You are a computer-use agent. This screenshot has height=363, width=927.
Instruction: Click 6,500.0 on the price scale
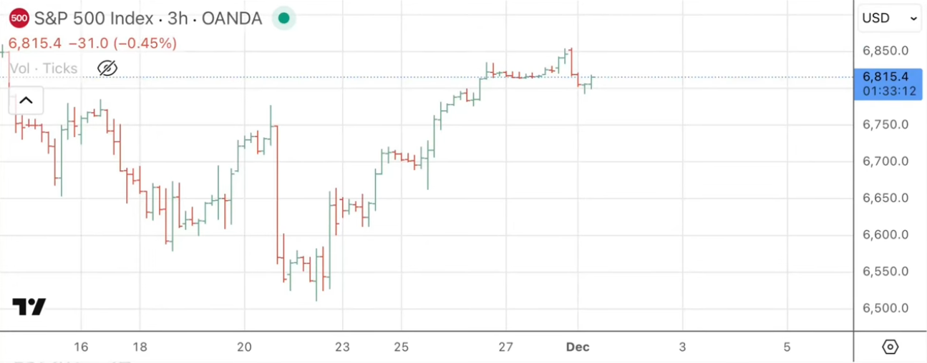885,308
